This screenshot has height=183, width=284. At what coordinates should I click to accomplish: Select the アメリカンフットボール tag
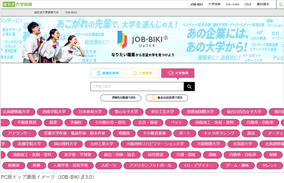[x=150, y=165]
